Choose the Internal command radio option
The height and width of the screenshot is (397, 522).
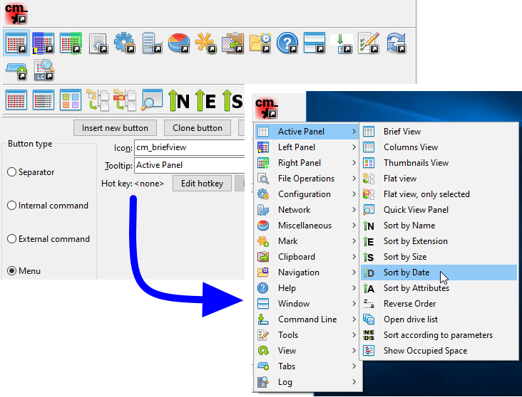pyautogui.click(x=12, y=206)
